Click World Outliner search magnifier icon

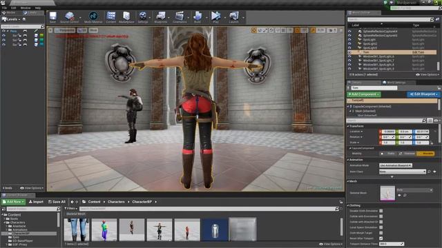432,19
